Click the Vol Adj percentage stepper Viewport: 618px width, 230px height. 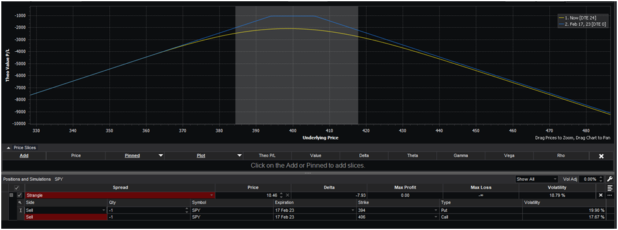[601, 179]
